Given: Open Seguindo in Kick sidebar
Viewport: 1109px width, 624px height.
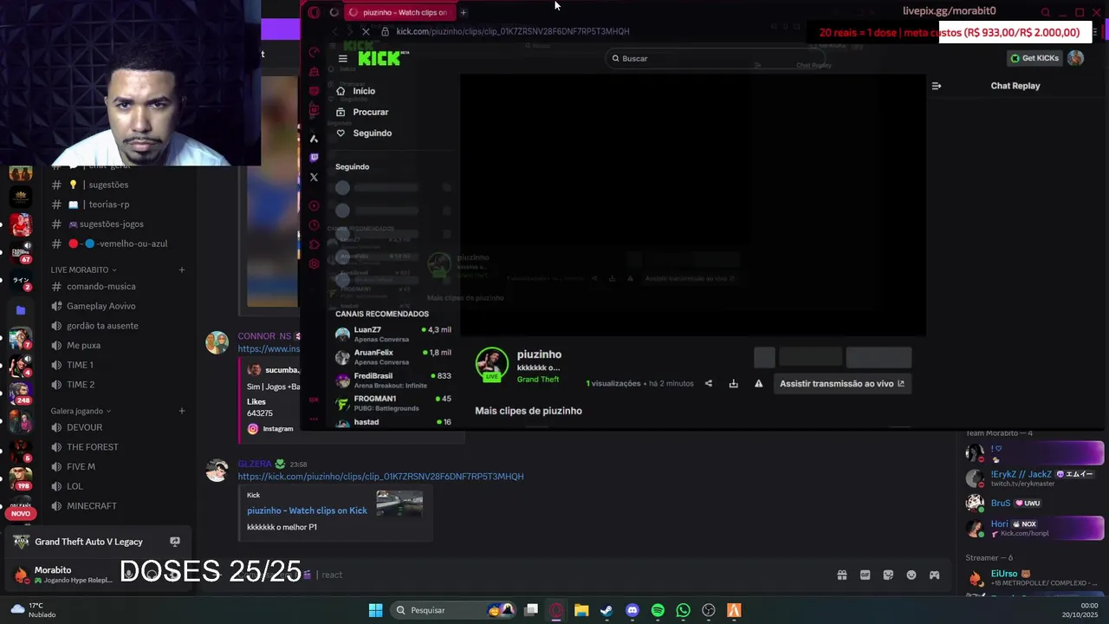Looking at the screenshot, I should click(x=373, y=133).
